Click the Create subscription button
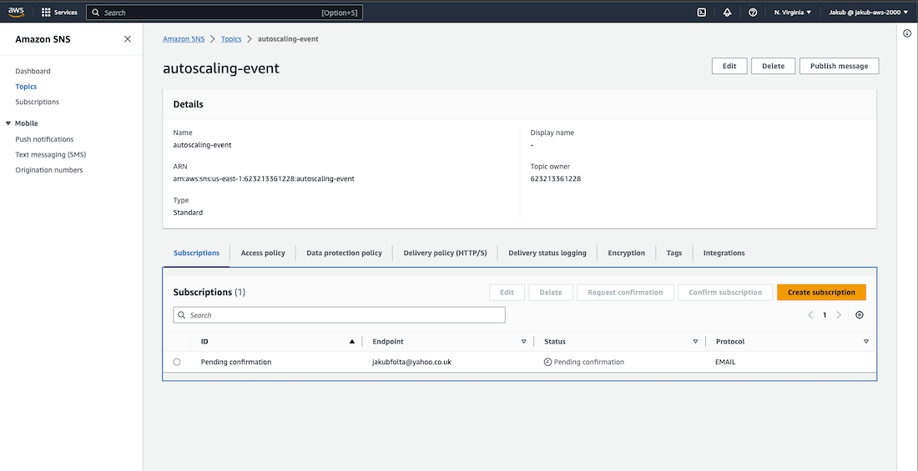Viewport: 918px width, 471px height. tap(821, 293)
